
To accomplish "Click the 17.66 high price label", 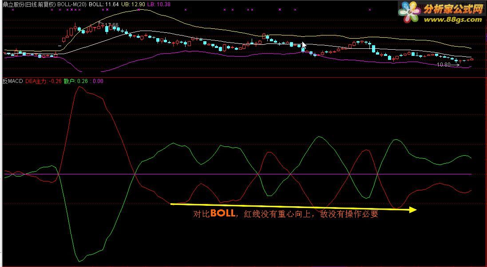I will pos(111,25).
